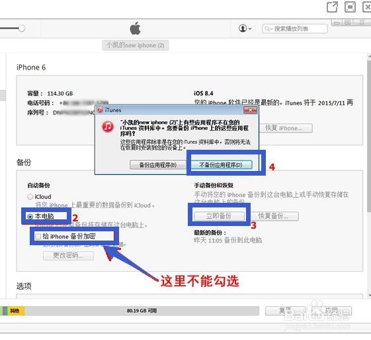
Task: Click the fullscreen frame icon at top
Action: pyautogui.click(x=350, y=7)
